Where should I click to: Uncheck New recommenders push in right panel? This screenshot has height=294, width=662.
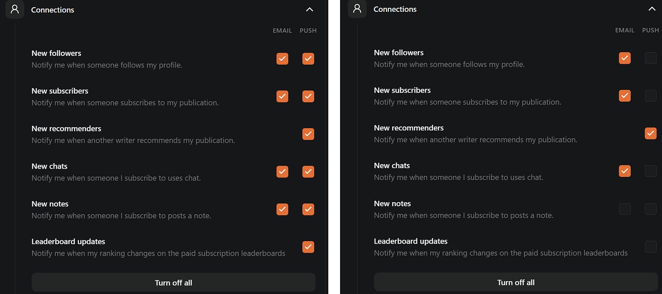point(651,134)
